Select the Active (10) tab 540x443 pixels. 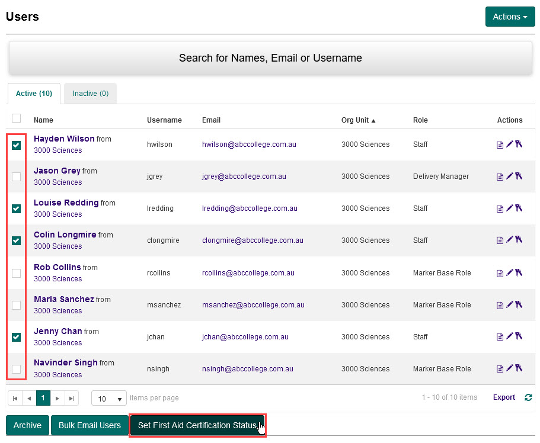[34, 94]
